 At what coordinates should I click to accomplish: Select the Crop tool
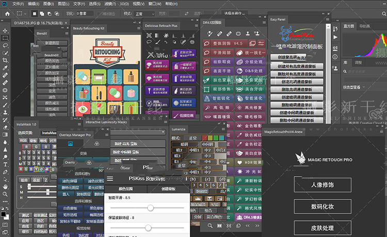[5, 60]
